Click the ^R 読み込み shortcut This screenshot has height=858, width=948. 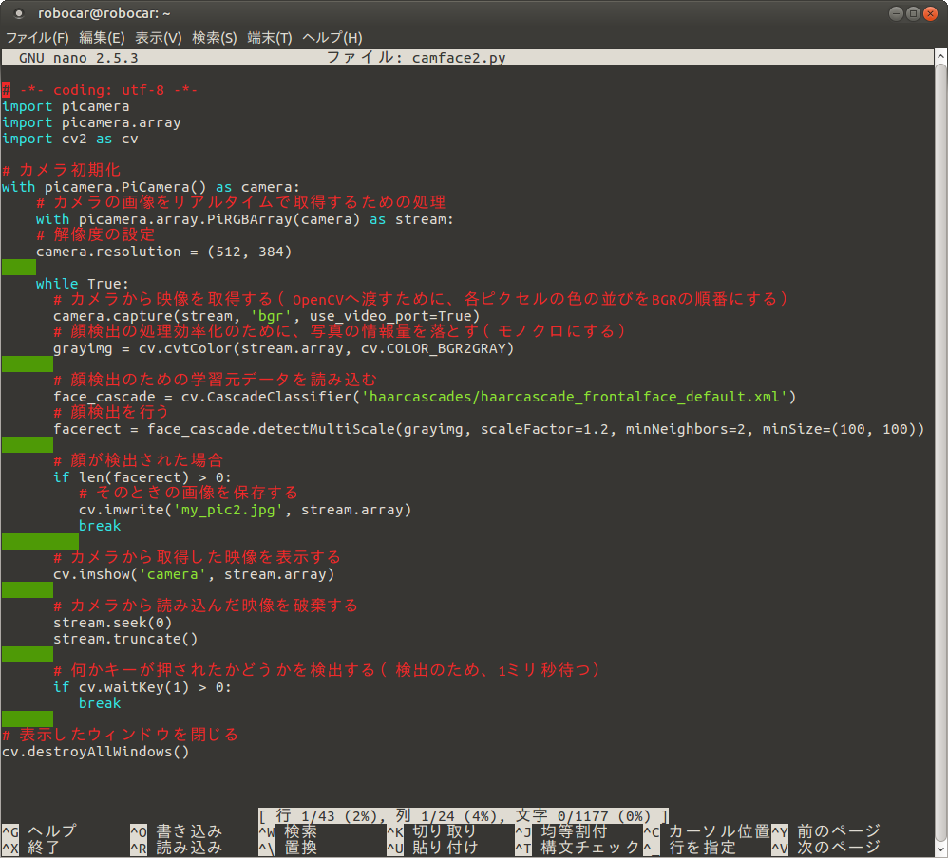[177, 848]
